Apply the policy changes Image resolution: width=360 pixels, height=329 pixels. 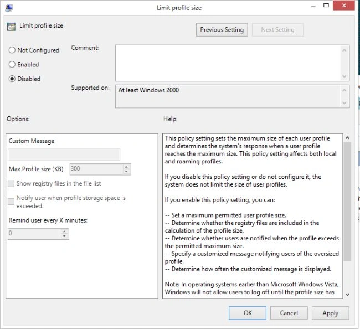click(331, 313)
